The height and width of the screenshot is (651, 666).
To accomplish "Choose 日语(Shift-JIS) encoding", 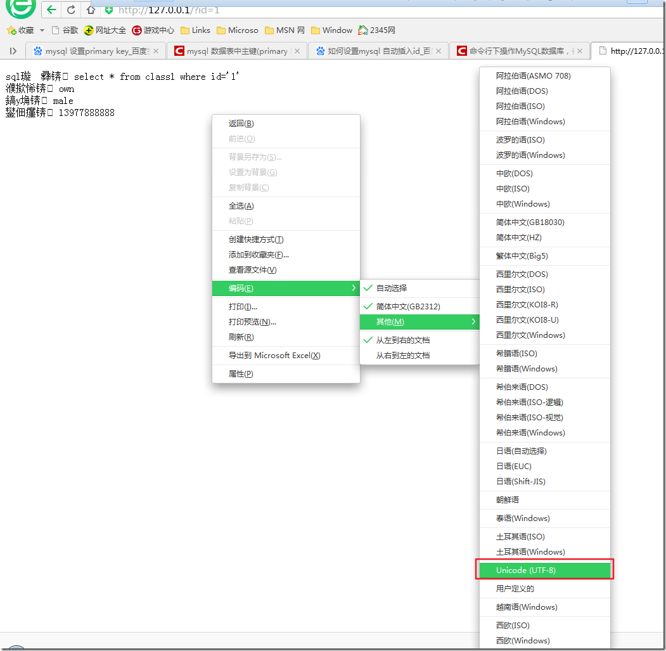I will 545,482.
